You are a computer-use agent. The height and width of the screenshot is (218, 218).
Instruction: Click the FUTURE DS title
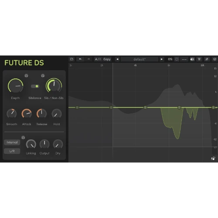(24, 63)
